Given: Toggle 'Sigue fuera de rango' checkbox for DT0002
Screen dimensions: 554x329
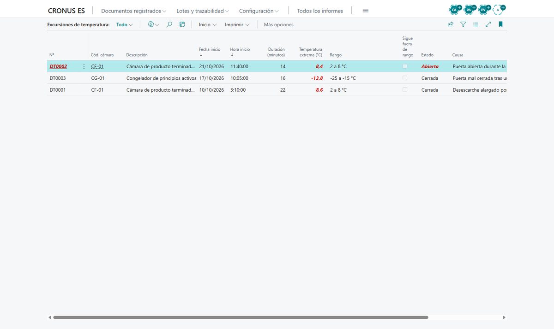Looking at the screenshot, I should coord(405,66).
